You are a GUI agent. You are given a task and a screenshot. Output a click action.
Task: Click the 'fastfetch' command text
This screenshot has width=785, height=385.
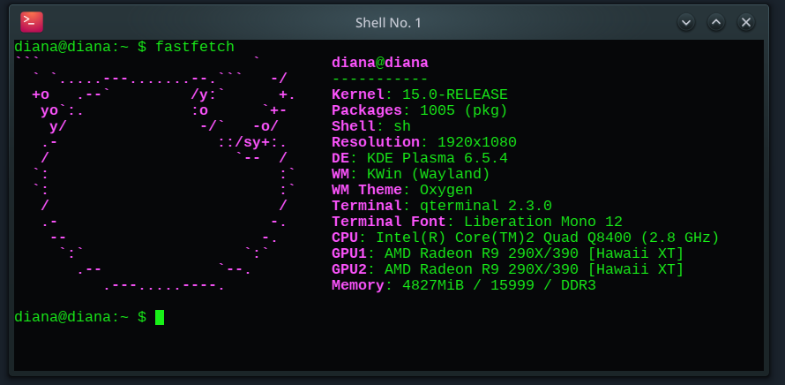[195, 47]
